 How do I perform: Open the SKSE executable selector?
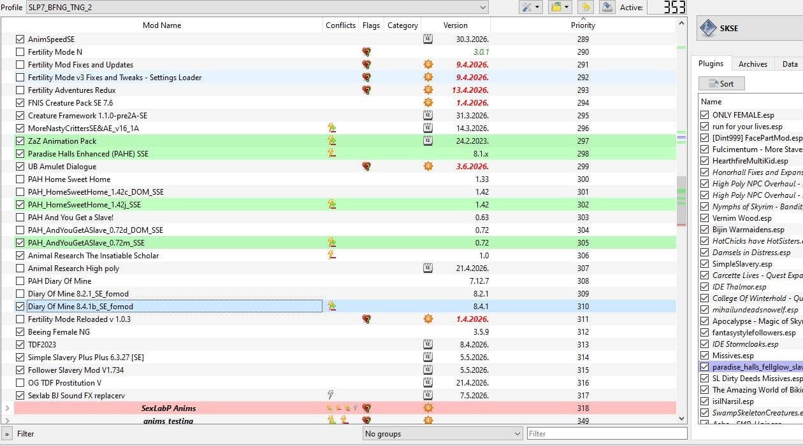[x=750, y=28]
